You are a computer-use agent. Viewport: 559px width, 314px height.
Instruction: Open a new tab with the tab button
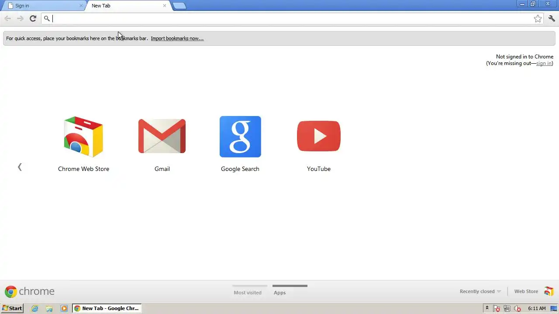click(179, 6)
